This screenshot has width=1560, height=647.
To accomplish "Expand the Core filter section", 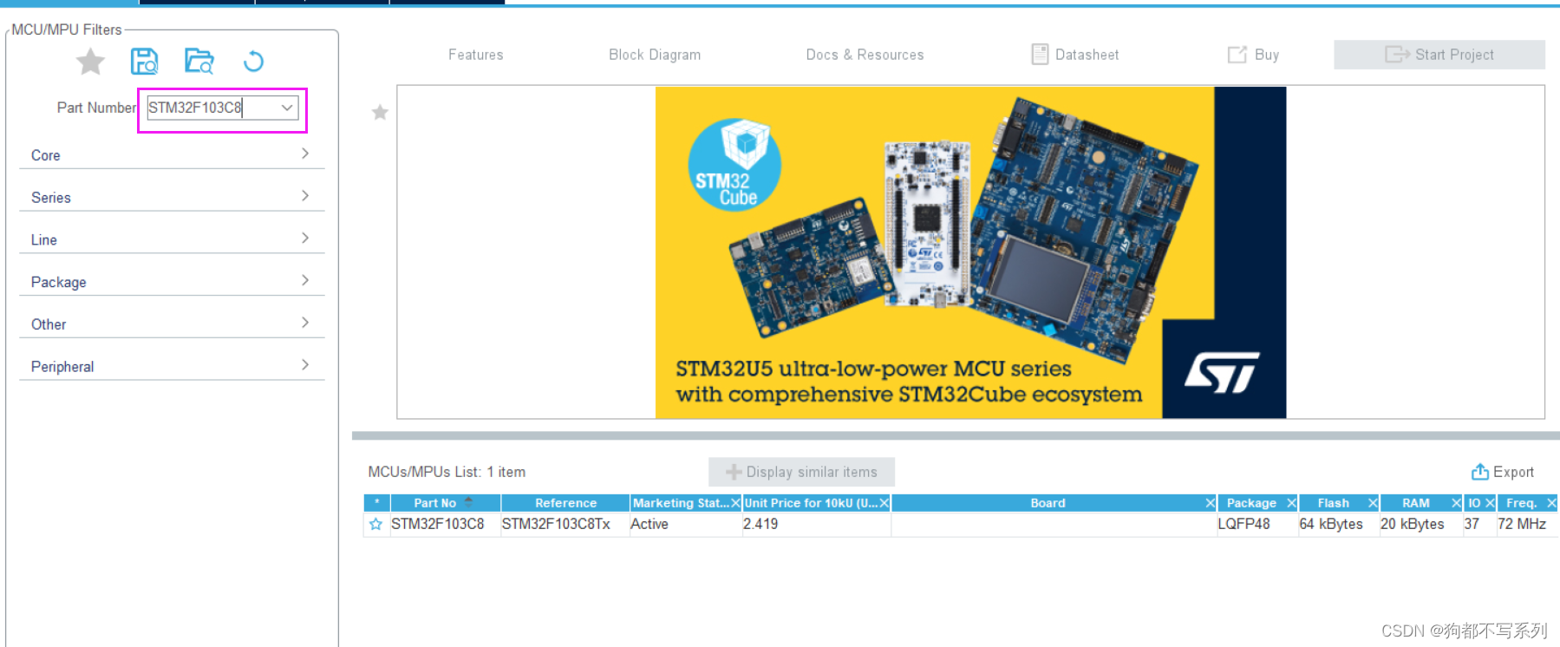I will click(x=172, y=154).
